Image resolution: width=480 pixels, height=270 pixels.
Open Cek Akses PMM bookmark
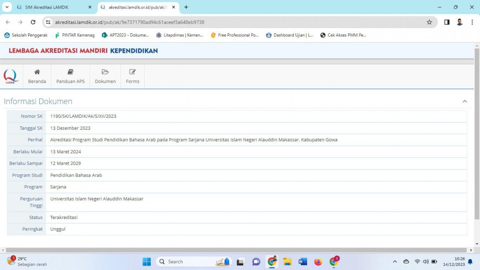pos(343,35)
